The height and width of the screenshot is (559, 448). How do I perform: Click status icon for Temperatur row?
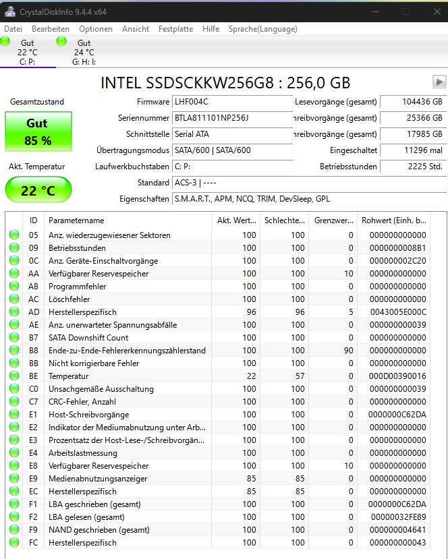(x=14, y=376)
